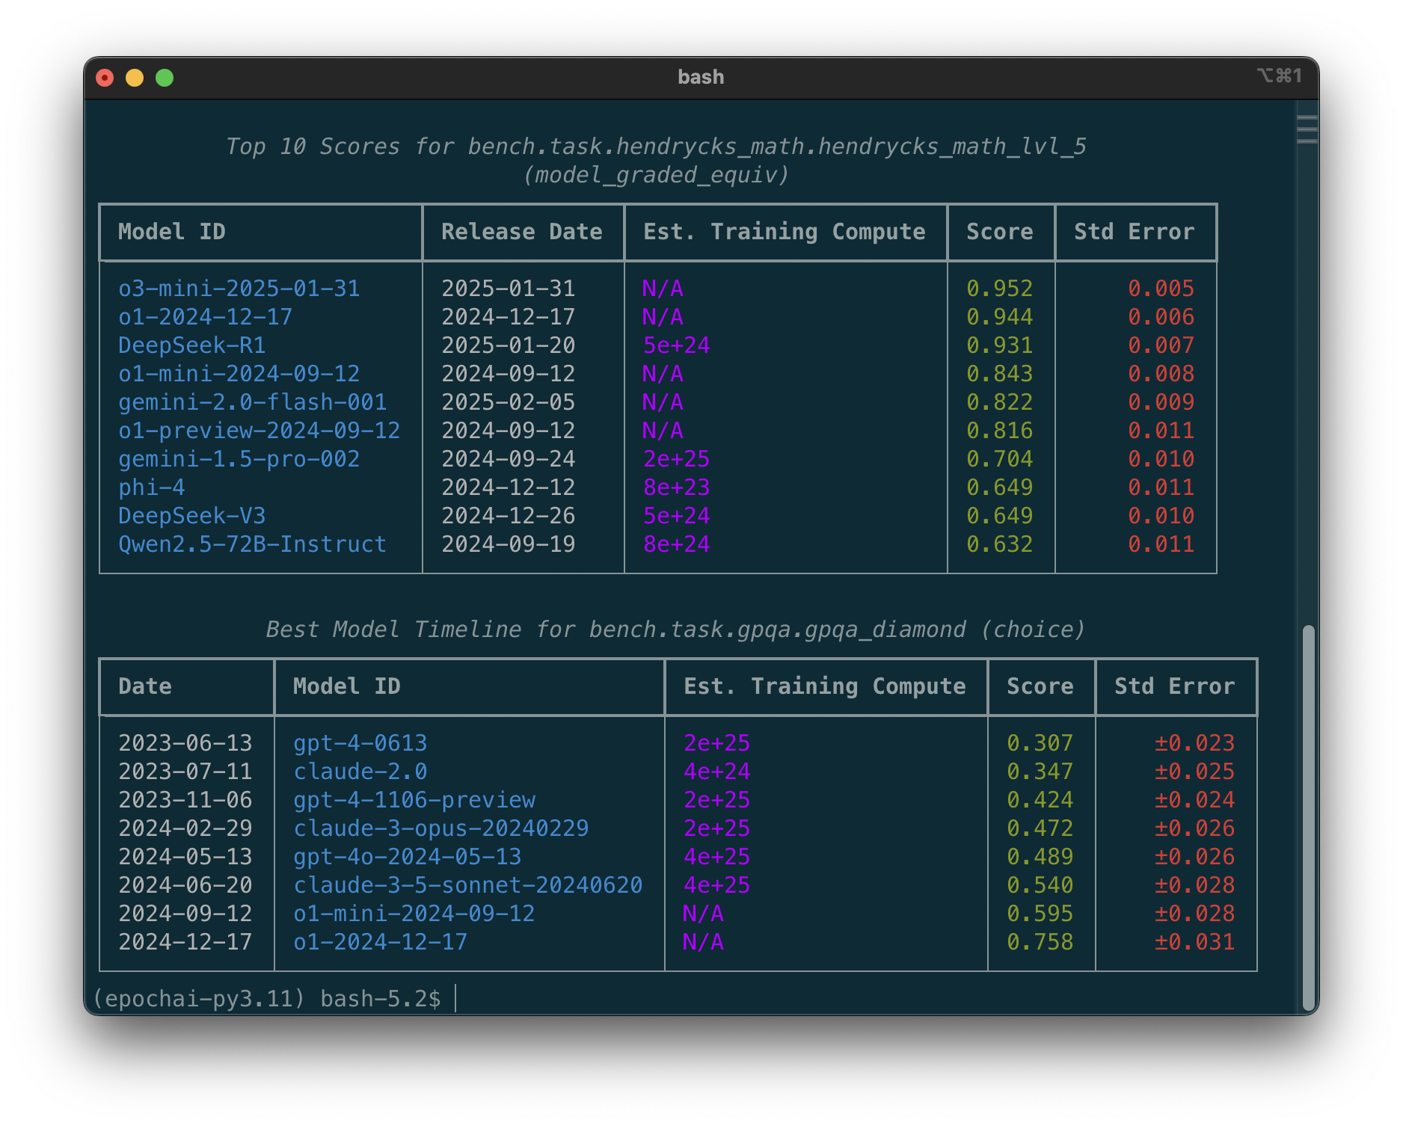1403x1126 pixels.
Task: Click the red close window button
Action: (x=105, y=78)
